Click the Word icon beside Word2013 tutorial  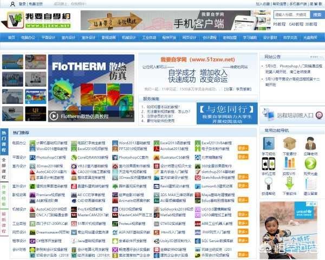[x=115, y=143]
